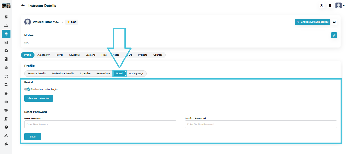The height and width of the screenshot is (154, 349).
Task: Go back using the left arrow icon
Action: pyautogui.click(x=23, y=6)
